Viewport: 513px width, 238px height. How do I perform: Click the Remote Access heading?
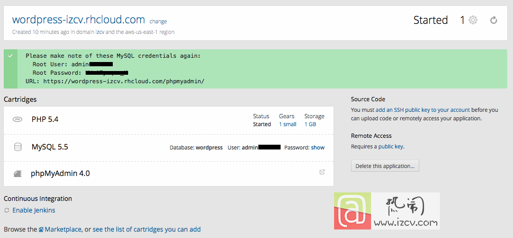pos(371,136)
